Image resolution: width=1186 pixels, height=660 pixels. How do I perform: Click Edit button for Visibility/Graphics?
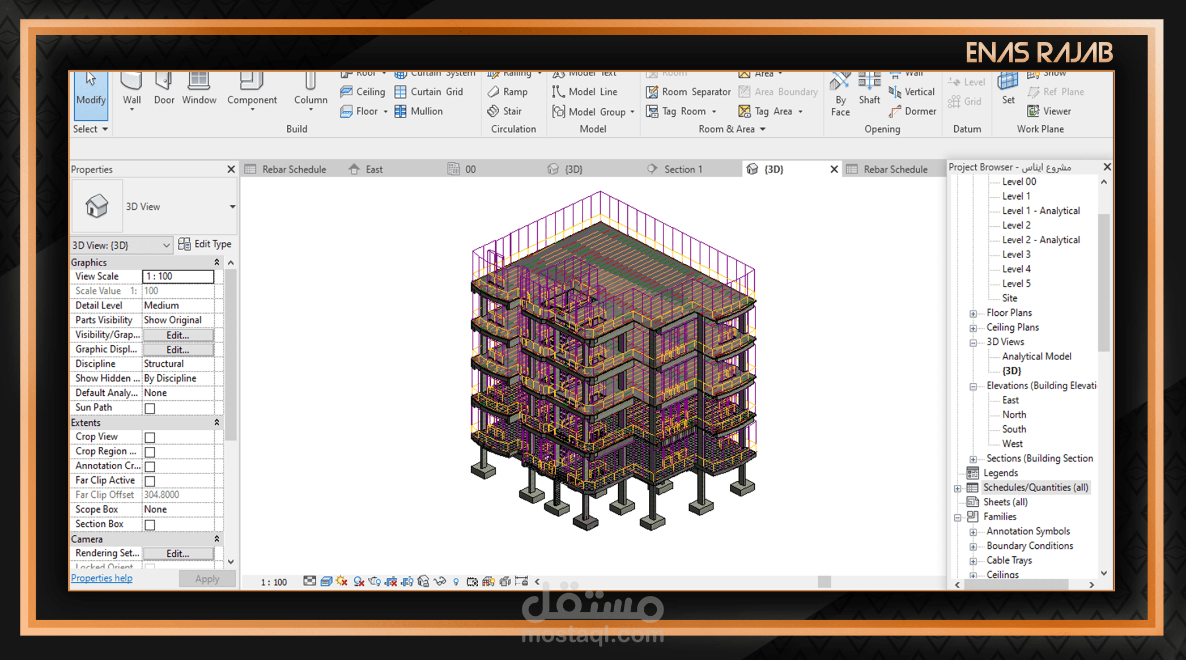[x=178, y=335]
